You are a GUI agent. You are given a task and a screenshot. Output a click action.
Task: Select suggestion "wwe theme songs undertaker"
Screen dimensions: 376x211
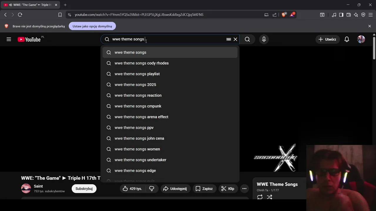pyautogui.click(x=170, y=160)
